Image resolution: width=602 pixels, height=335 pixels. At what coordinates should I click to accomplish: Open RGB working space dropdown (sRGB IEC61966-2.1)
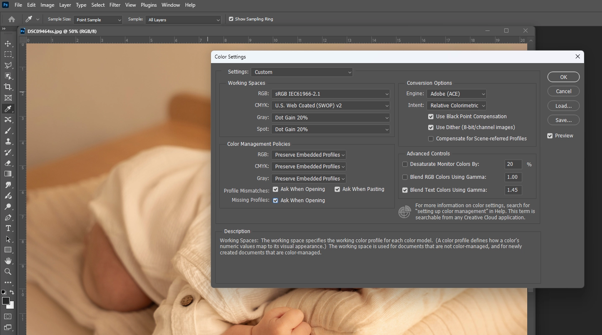330,94
